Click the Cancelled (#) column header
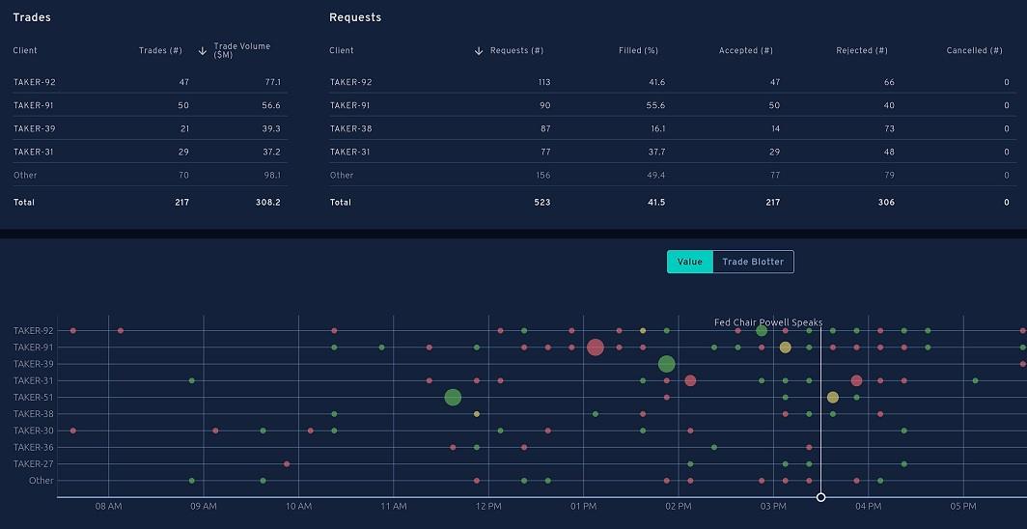The height and width of the screenshot is (529, 1027). tap(975, 50)
